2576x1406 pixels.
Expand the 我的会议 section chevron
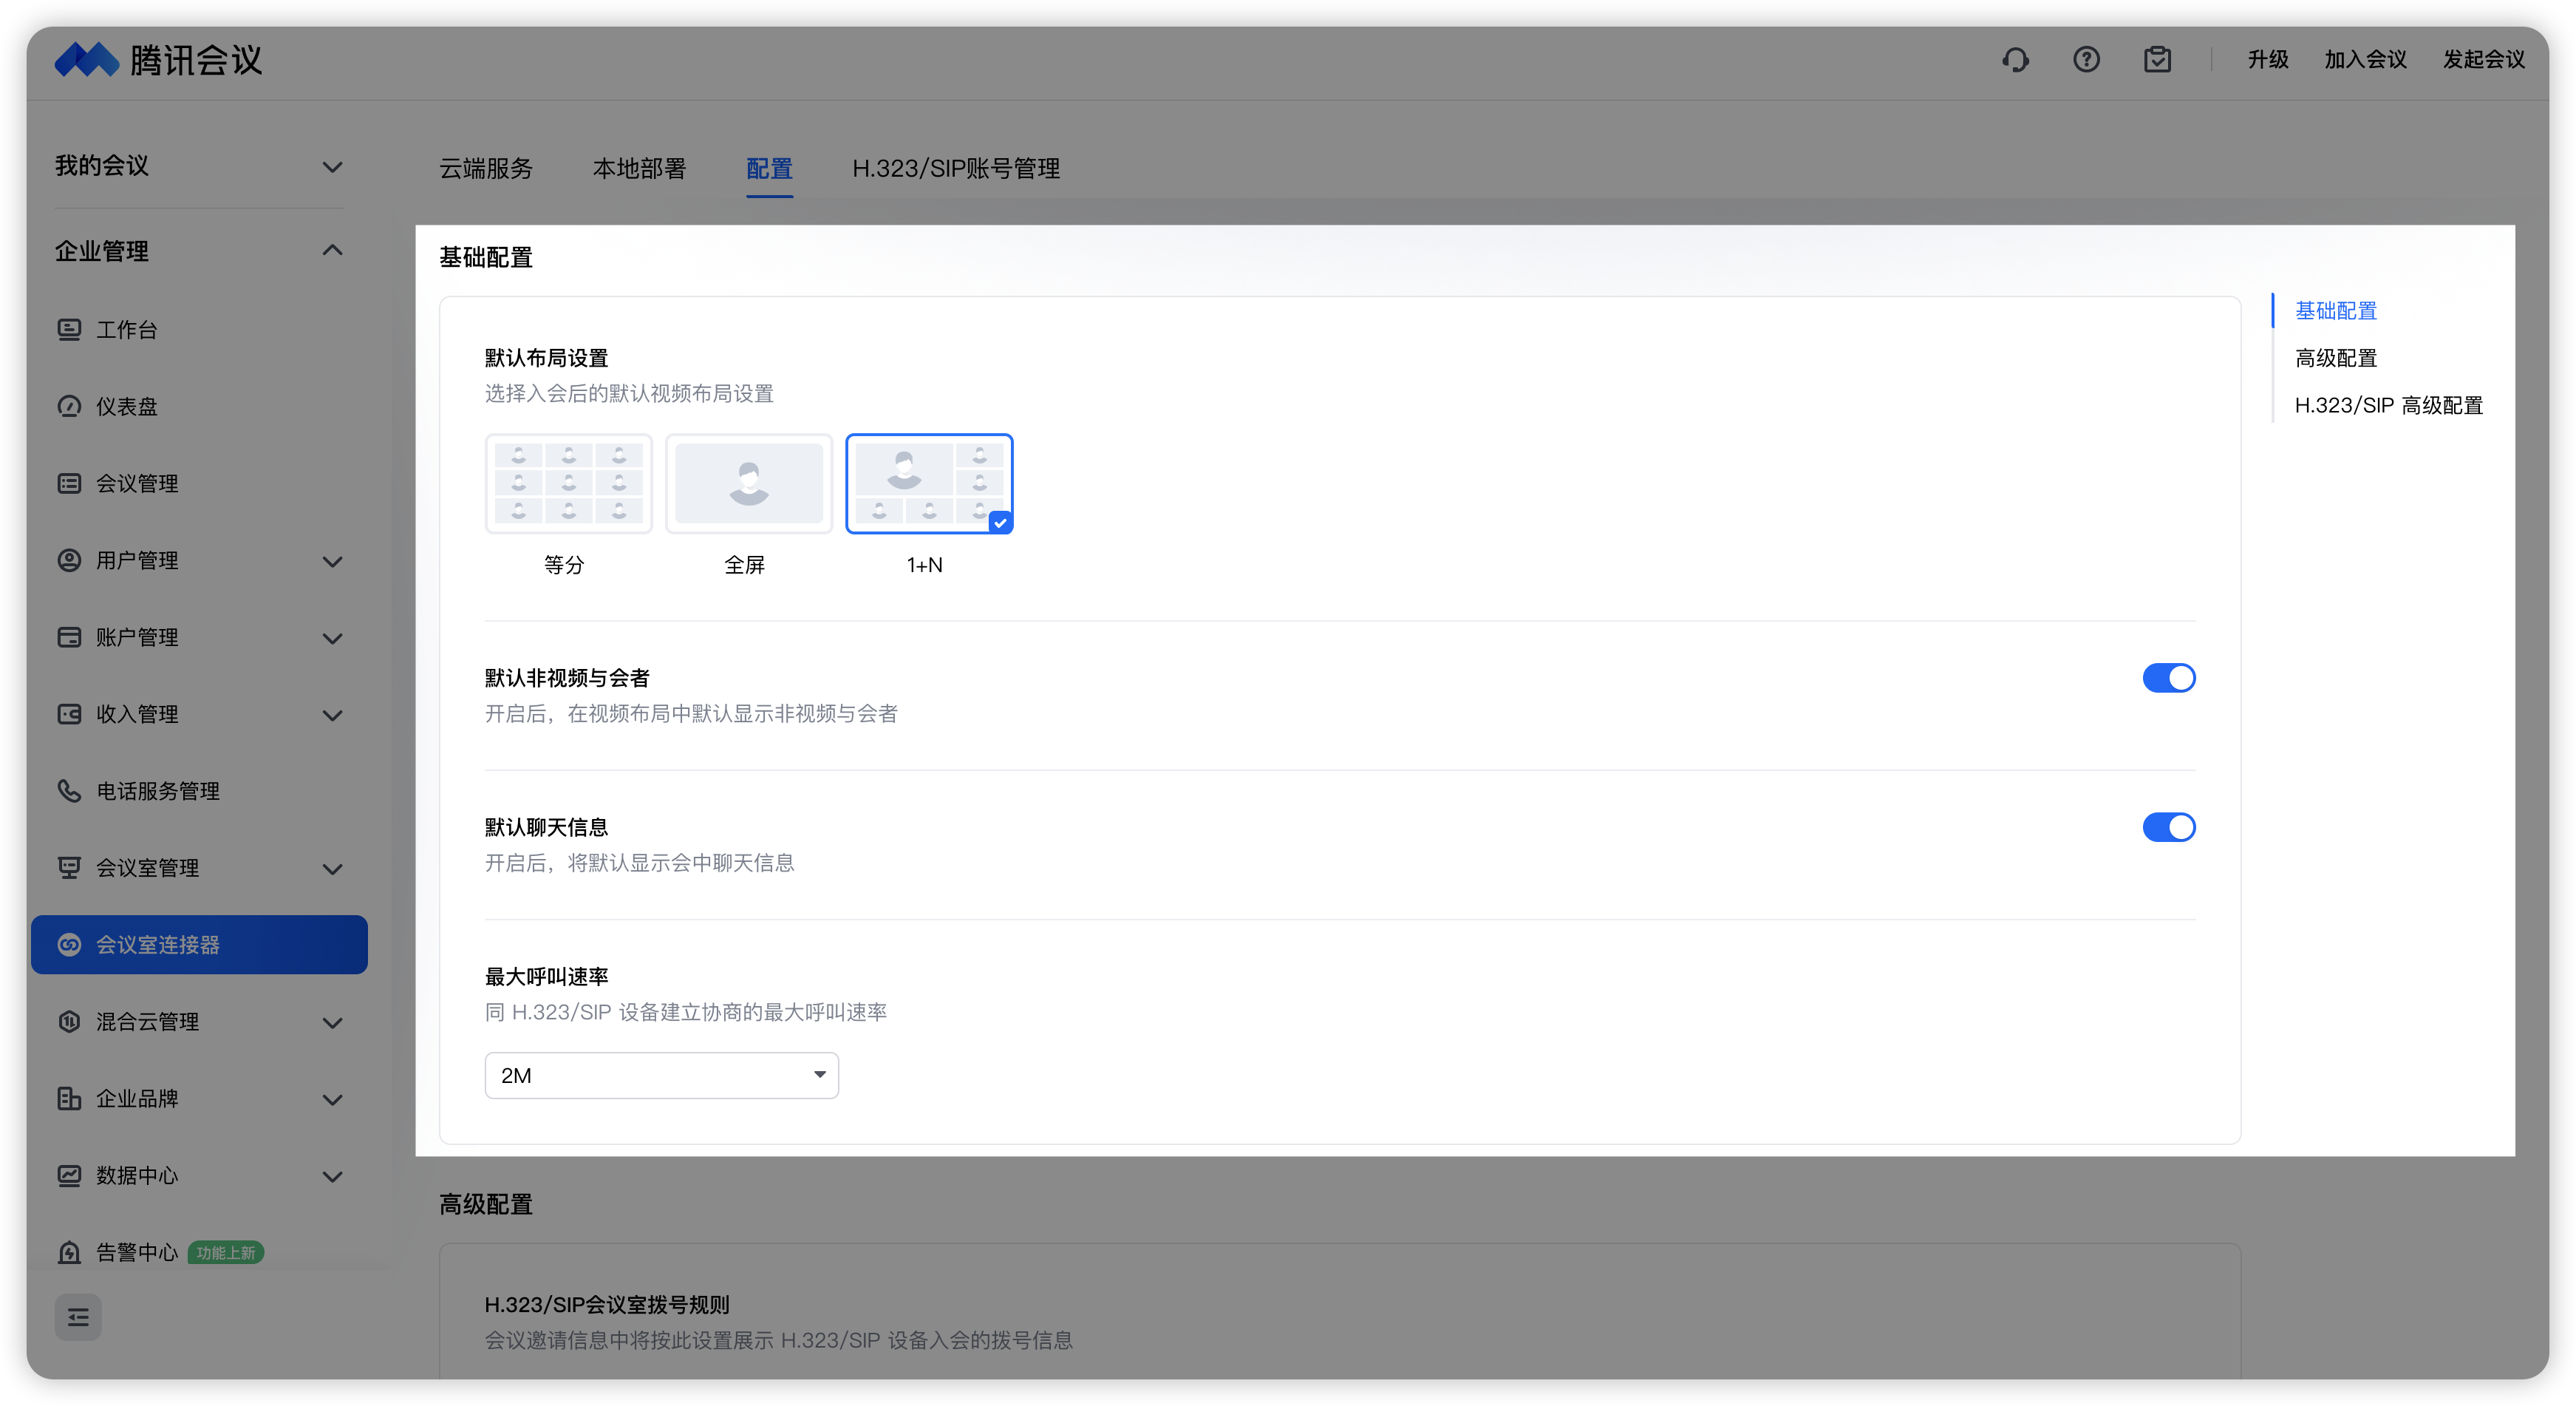(333, 166)
